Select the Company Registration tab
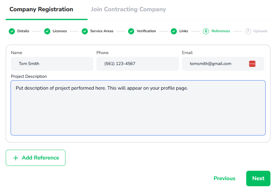 click(x=41, y=9)
